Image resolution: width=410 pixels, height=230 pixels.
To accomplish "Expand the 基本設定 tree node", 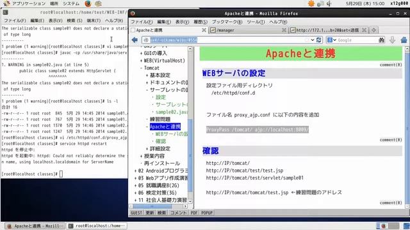I will [147, 75].
